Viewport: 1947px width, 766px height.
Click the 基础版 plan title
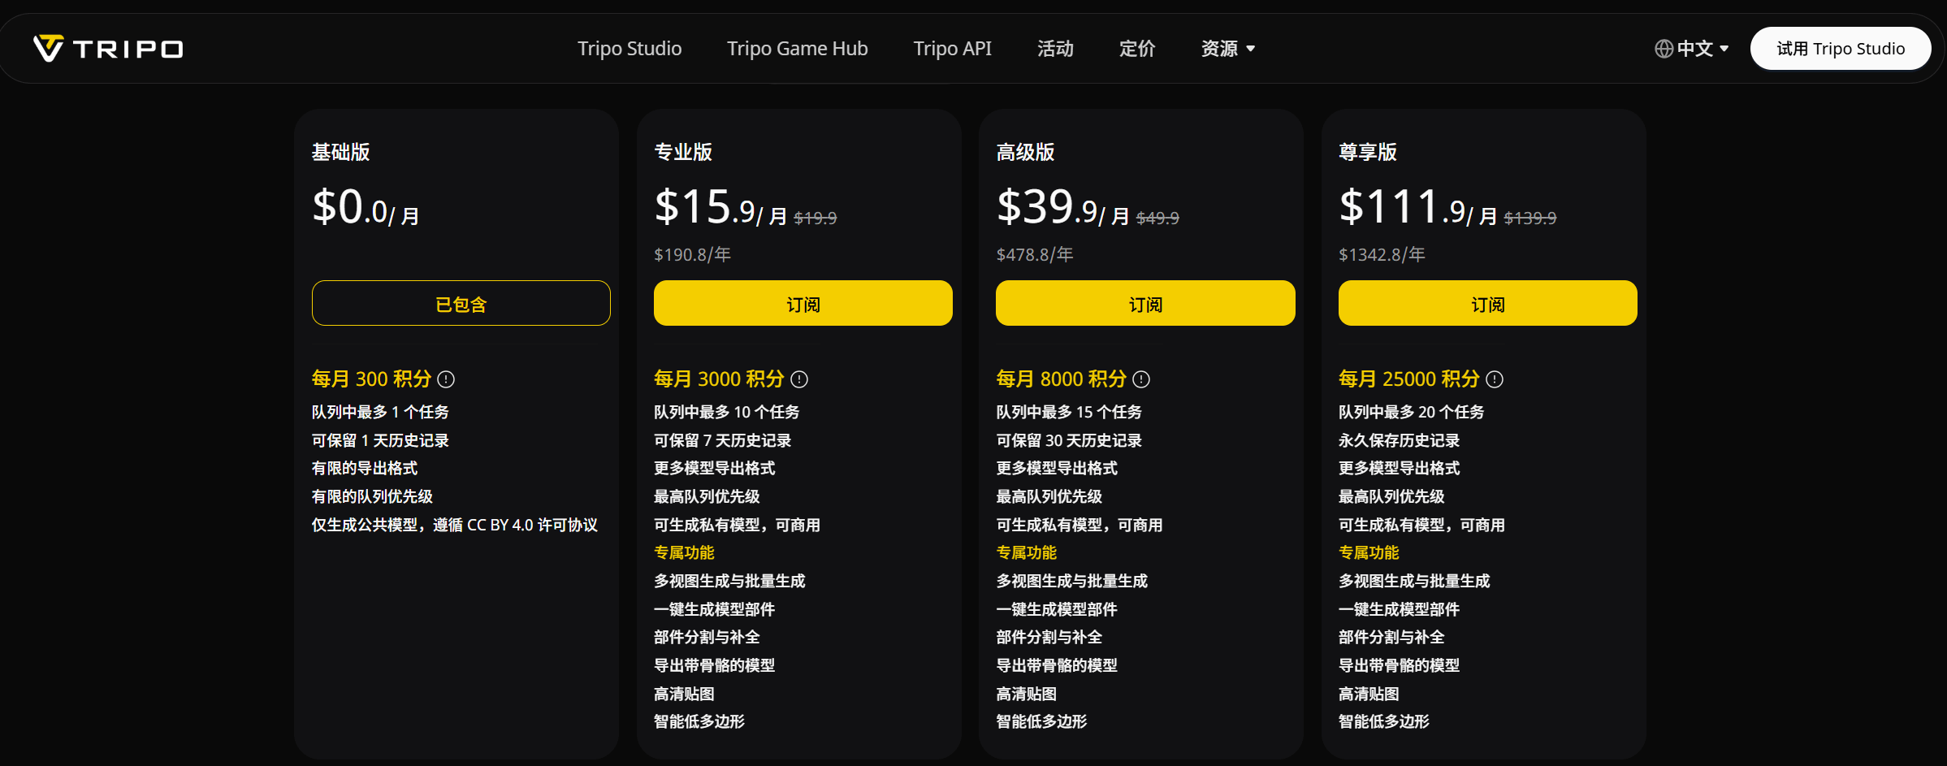[x=341, y=152]
